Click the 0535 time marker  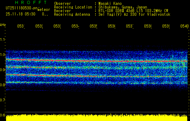(93, 26)
